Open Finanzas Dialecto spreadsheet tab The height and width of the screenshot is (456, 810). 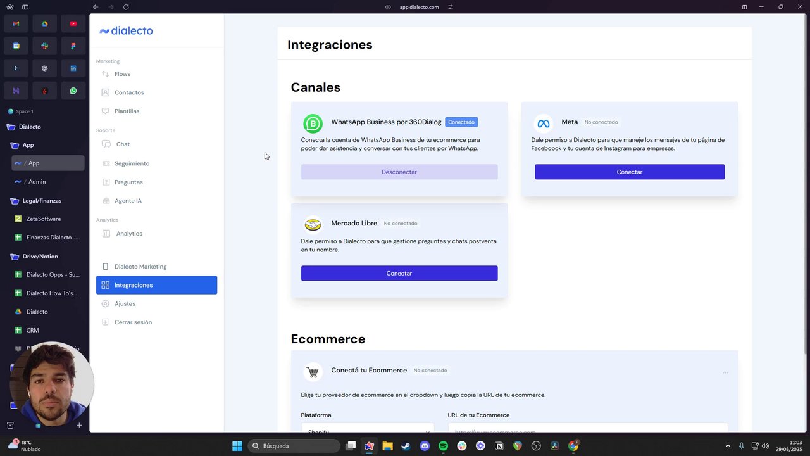[x=47, y=237]
